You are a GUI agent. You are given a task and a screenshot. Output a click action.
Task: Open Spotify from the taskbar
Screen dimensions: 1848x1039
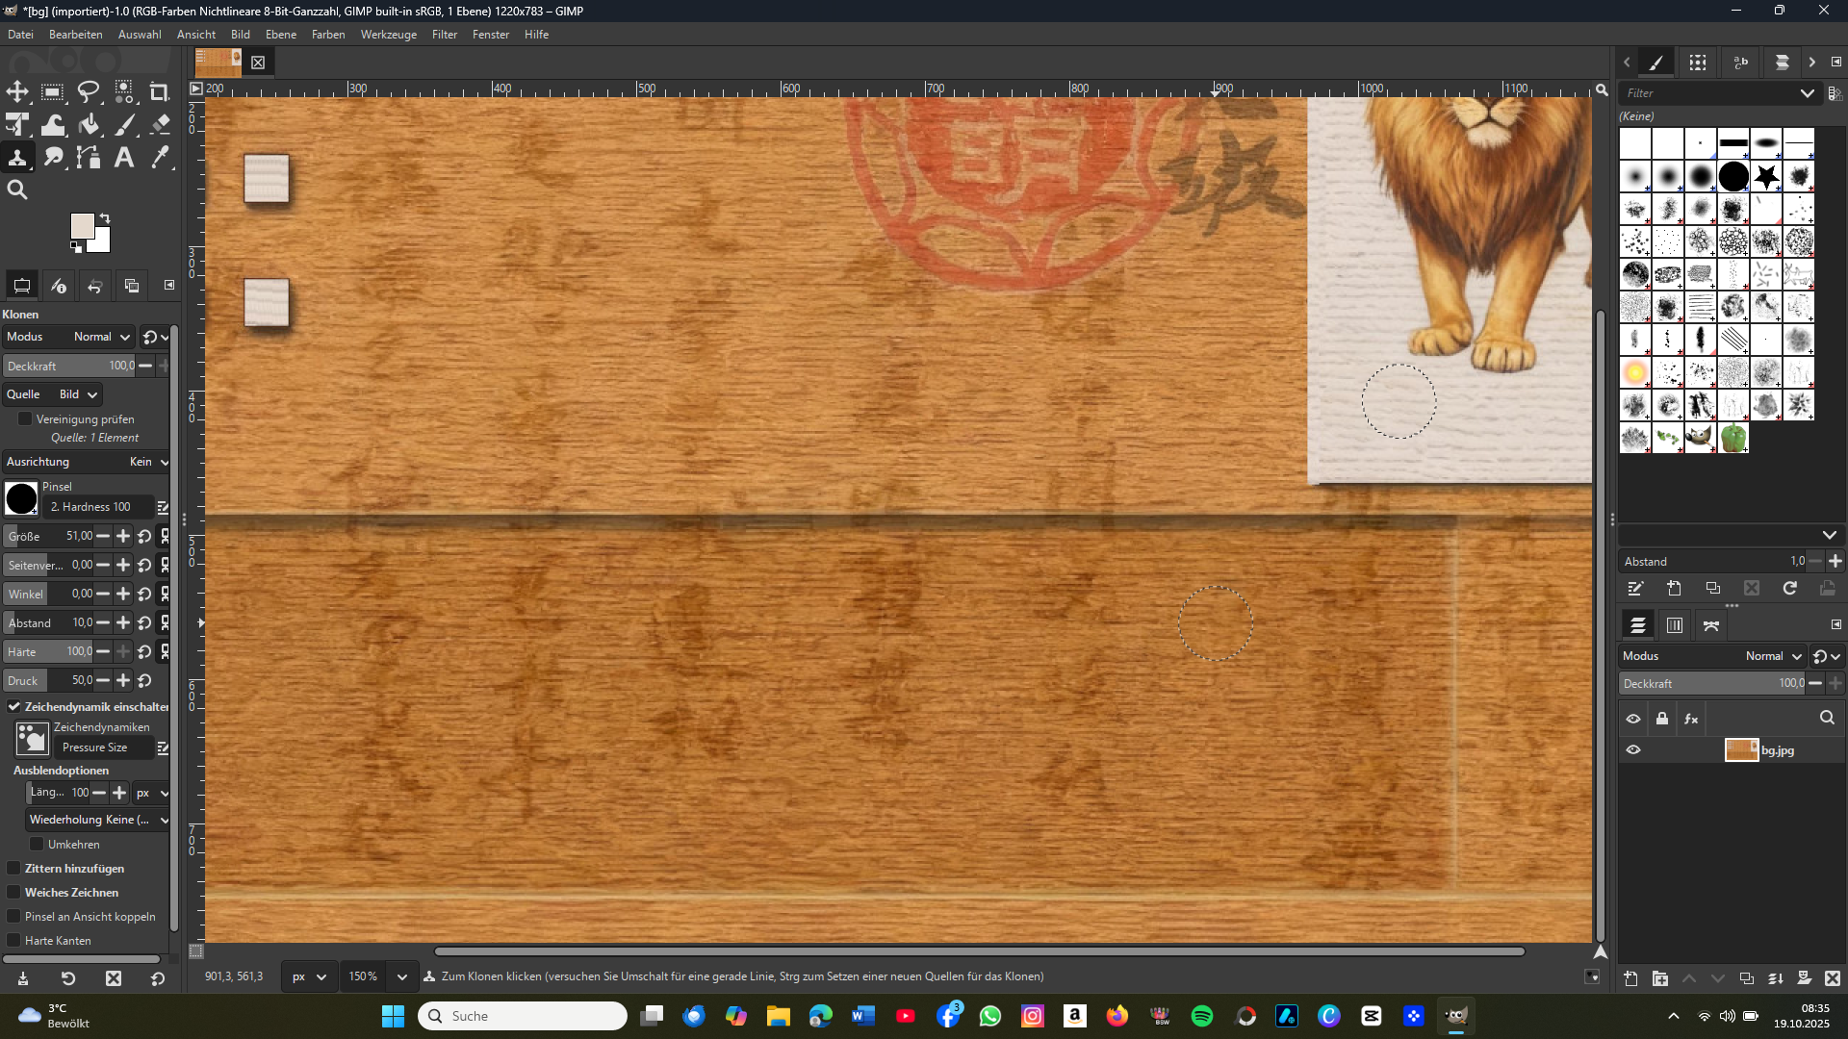point(1201,1016)
